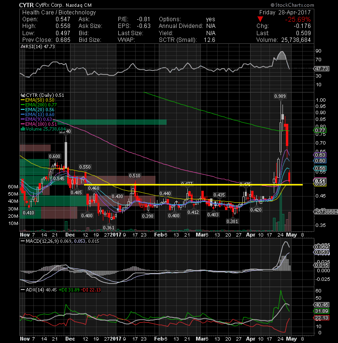
Task: Click the 0.435 price high label
Action: click(x=219, y=195)
